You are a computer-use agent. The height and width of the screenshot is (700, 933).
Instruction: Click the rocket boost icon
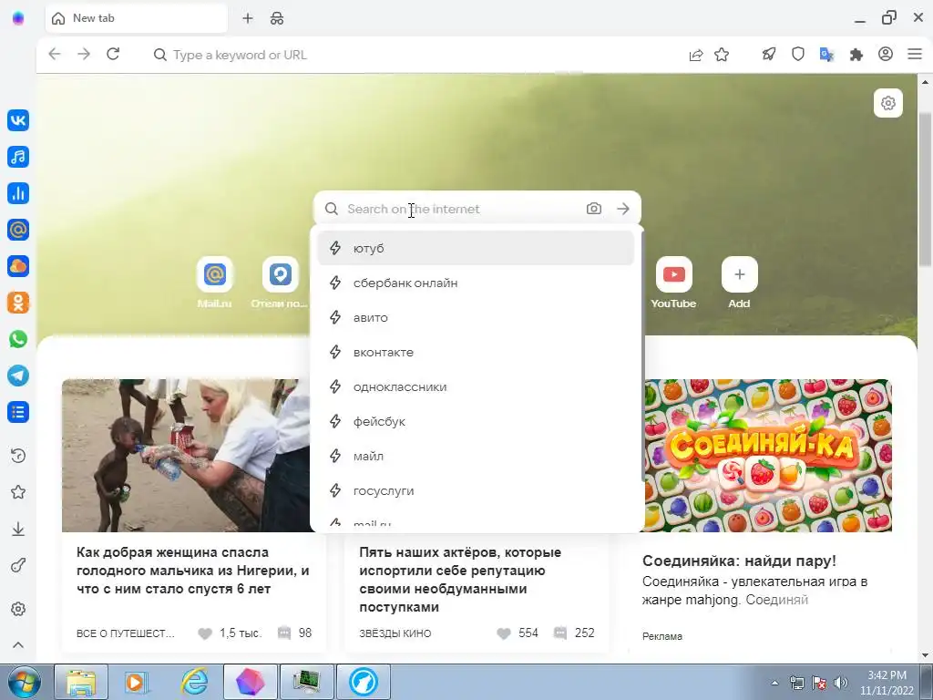(769, 55)
